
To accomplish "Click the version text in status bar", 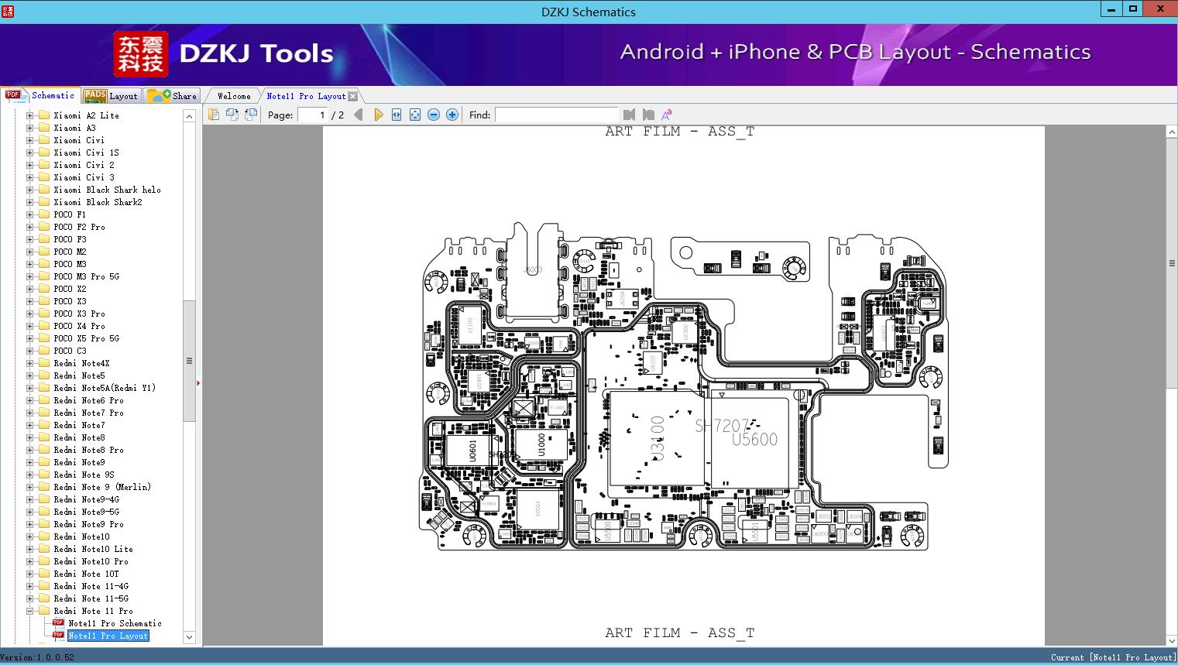I will click(37, 657).
